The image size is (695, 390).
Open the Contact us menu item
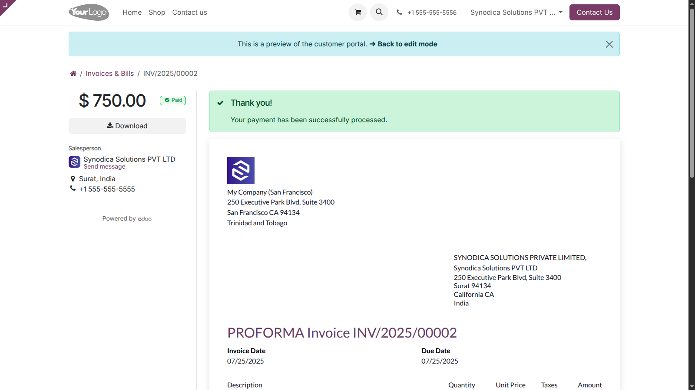click(189, 13)
